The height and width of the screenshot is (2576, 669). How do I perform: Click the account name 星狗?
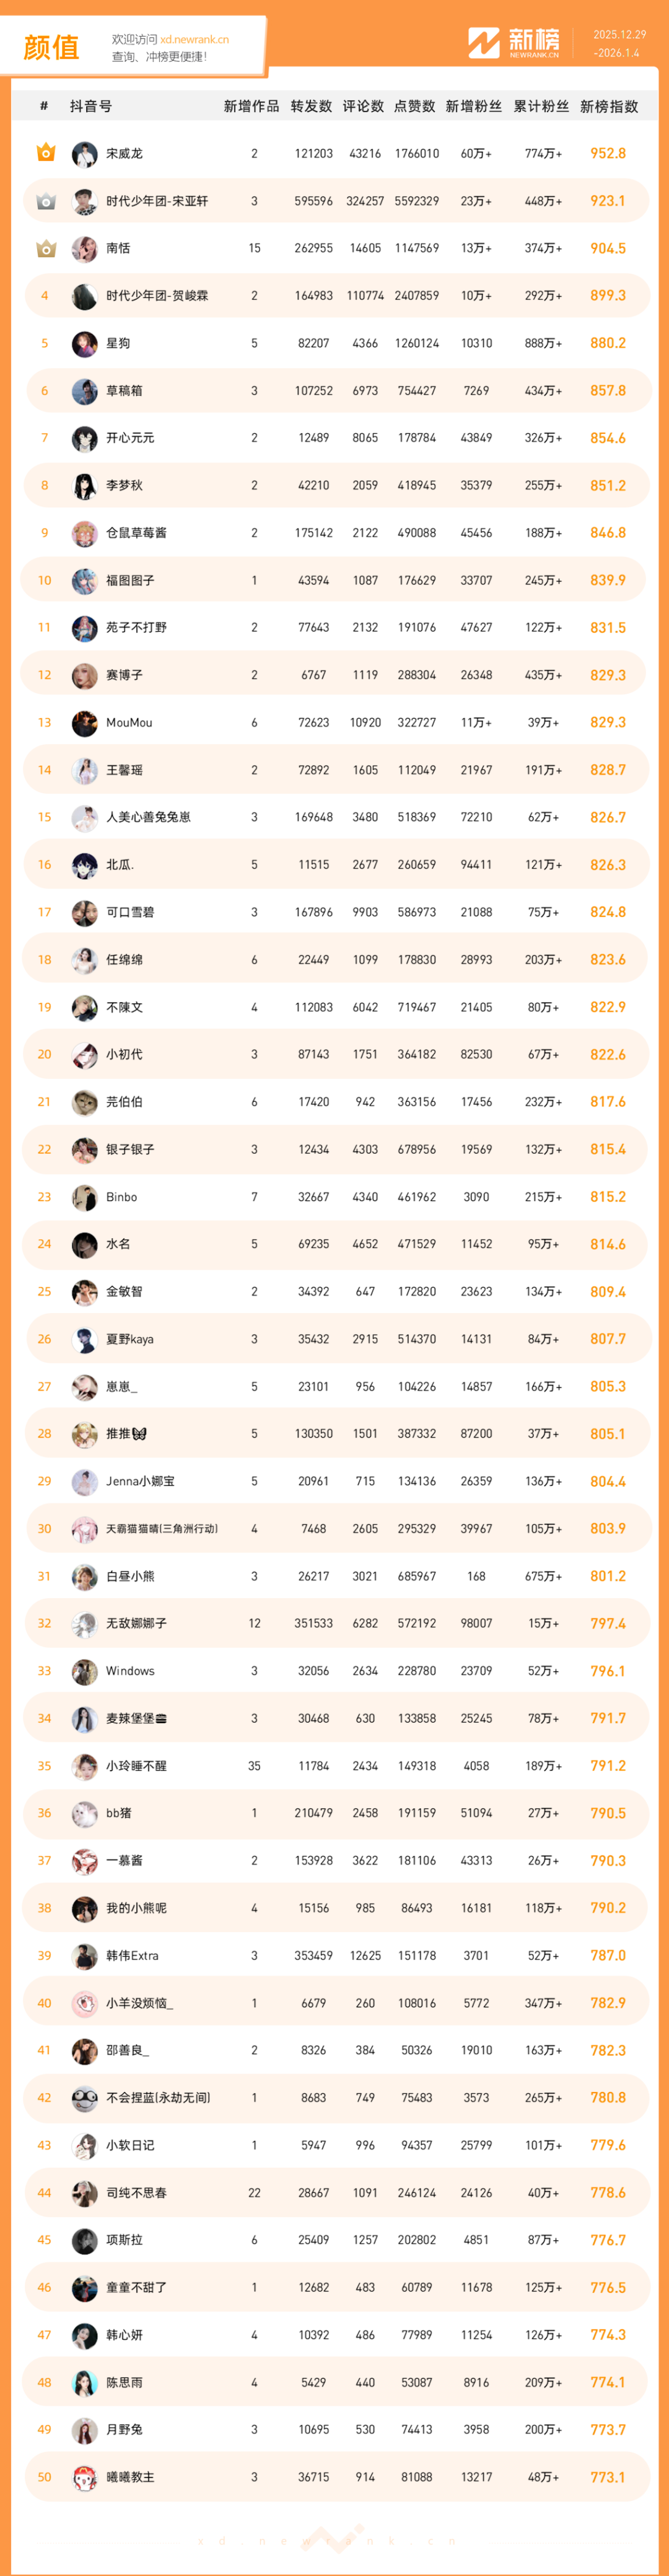tap(118, 343)
